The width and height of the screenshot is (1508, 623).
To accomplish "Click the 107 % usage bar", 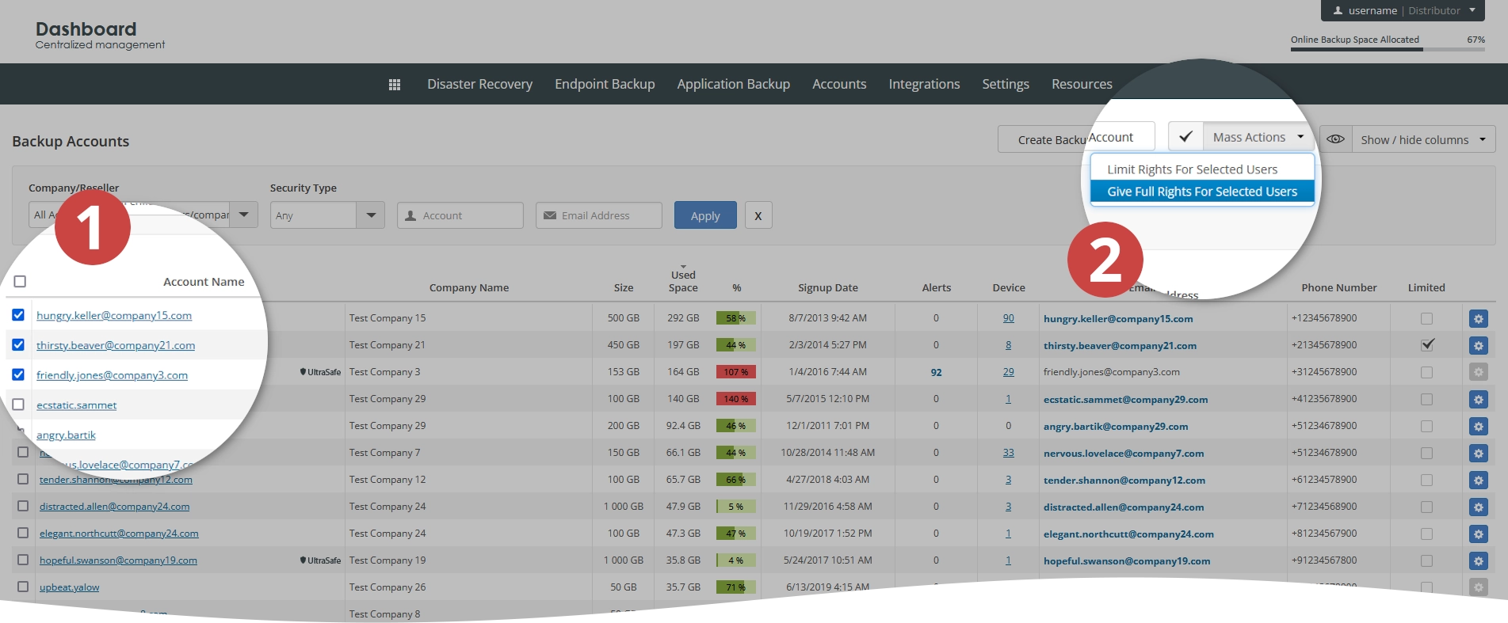I will (735, 372).
